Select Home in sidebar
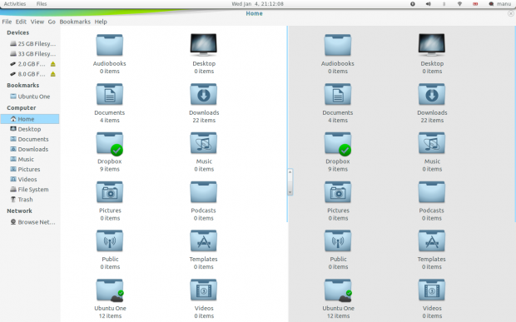The height and width of the screenshot is (322, 516). 30,119
